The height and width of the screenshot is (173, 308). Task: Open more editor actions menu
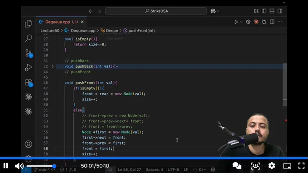point(280,22)
